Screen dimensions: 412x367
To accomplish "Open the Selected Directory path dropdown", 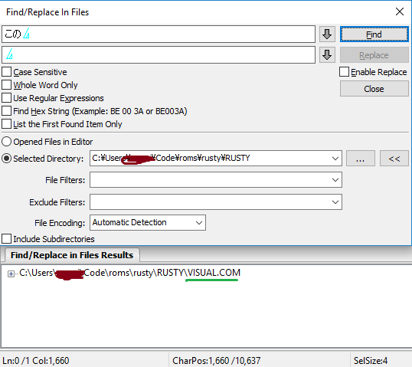I will coord(335,159).
